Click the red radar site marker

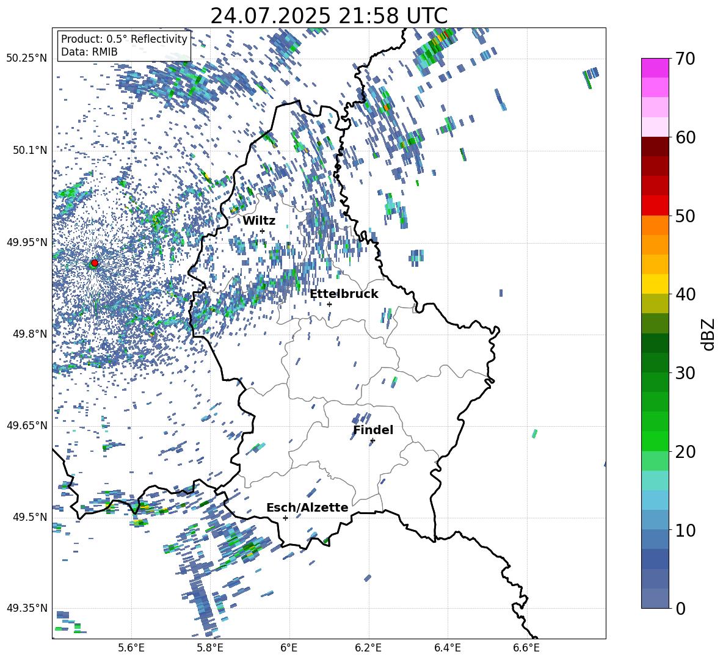pos(95,263)
